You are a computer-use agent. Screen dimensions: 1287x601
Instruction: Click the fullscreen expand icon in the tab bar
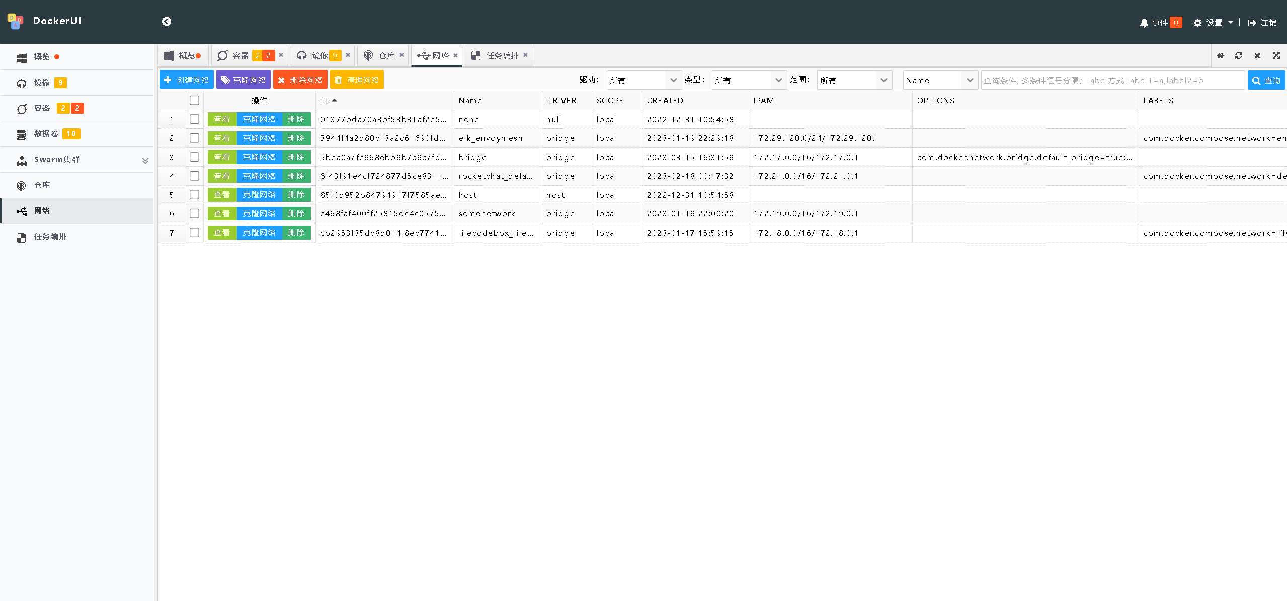tap(1276, 56)
